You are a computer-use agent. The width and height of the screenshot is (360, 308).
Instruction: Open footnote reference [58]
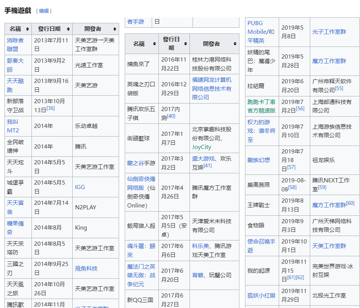[x=292, y=188]
